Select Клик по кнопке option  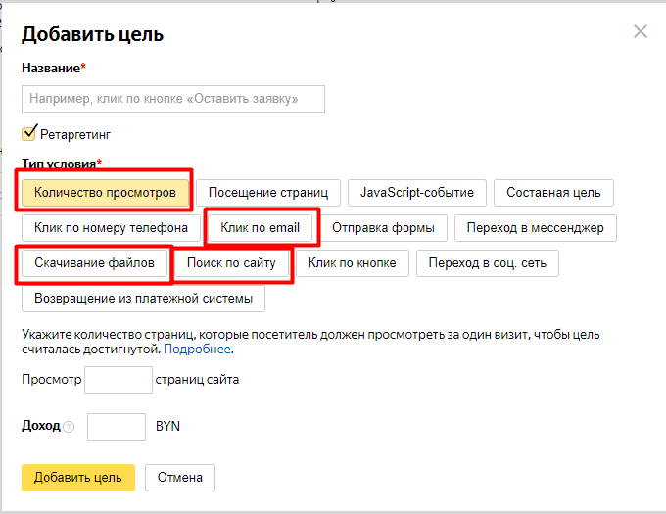coord(353,263)
